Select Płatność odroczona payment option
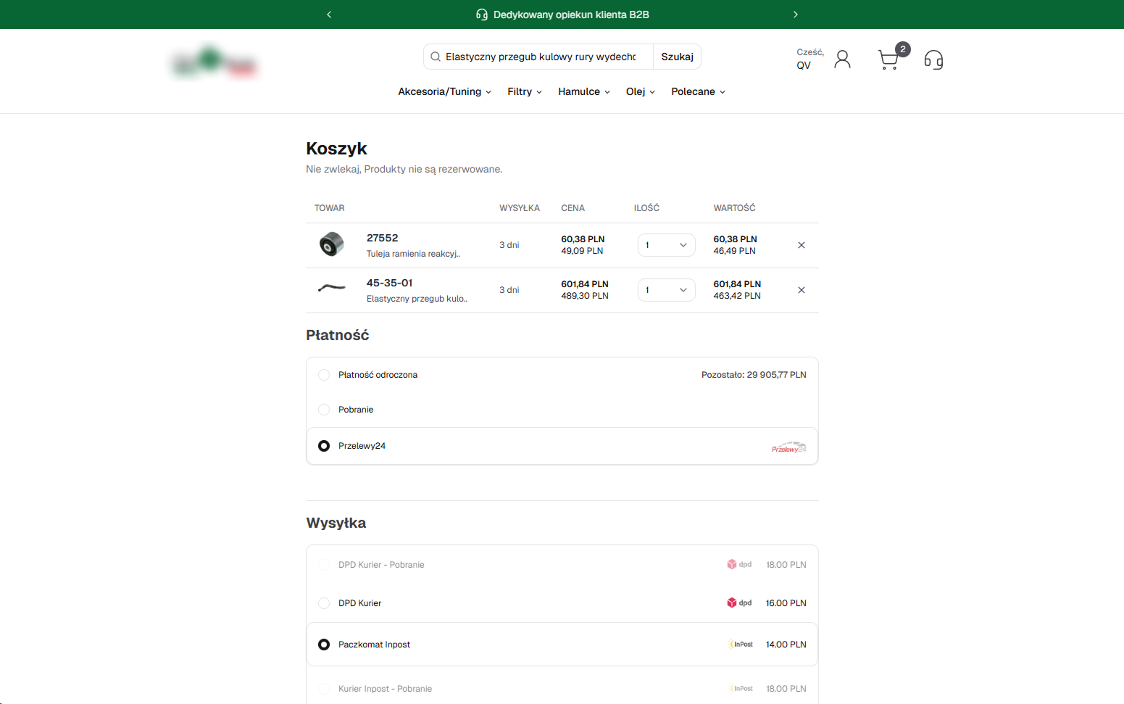This screenshot has height=704, width=1124. [x=324, y=375]
